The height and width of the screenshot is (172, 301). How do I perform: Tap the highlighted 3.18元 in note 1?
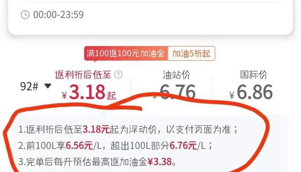coord(96,129)
